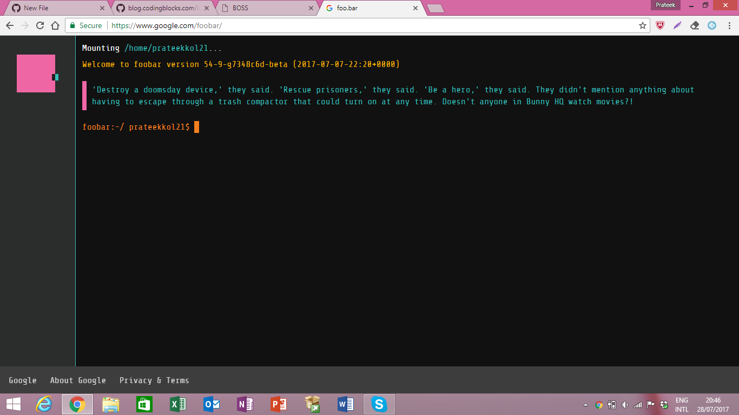Image resolution: width=739 pixels, height=415 pixels.
Task: Open the Windows Store taskbar icon
Action: tap(144, 404)
